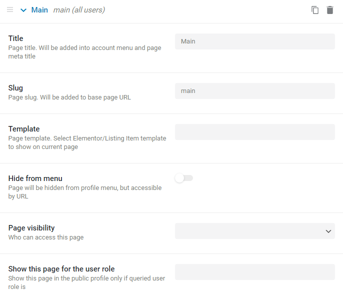Image resolution: width=343 pixels, height=295 pixels.
Task: Click the 'Hide from menu' label
Action: coord(35,178)
